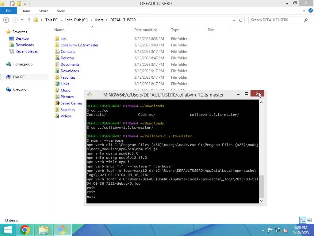314x236 pixels.
Task: Open Explorer help question mark icon
Action: (x=310, y=11)
